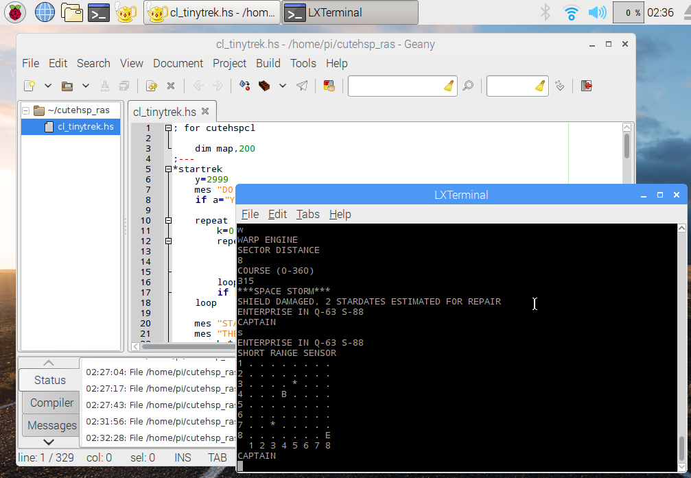Expand recent files dropdown arrow
This screenshot has width=691, height=478.
coord(86,86)
